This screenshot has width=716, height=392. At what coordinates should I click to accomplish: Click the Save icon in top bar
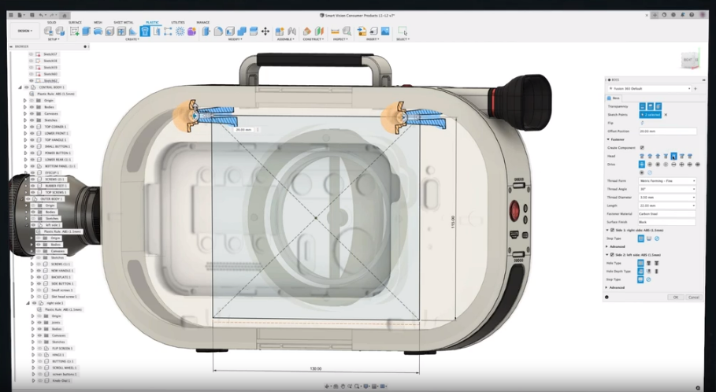(32, 15)
